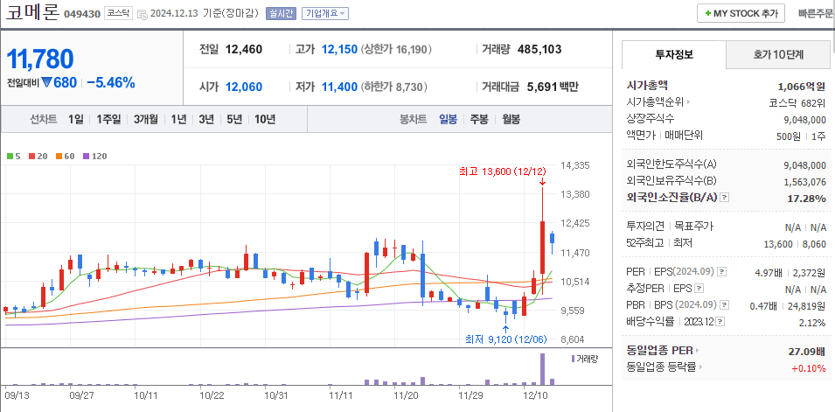
Task: Click the 최고 13,600 (12/12) chart label
Action: point(503,171)
